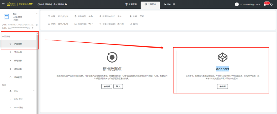Click the 虚拟设备 icon

(11, 69)
